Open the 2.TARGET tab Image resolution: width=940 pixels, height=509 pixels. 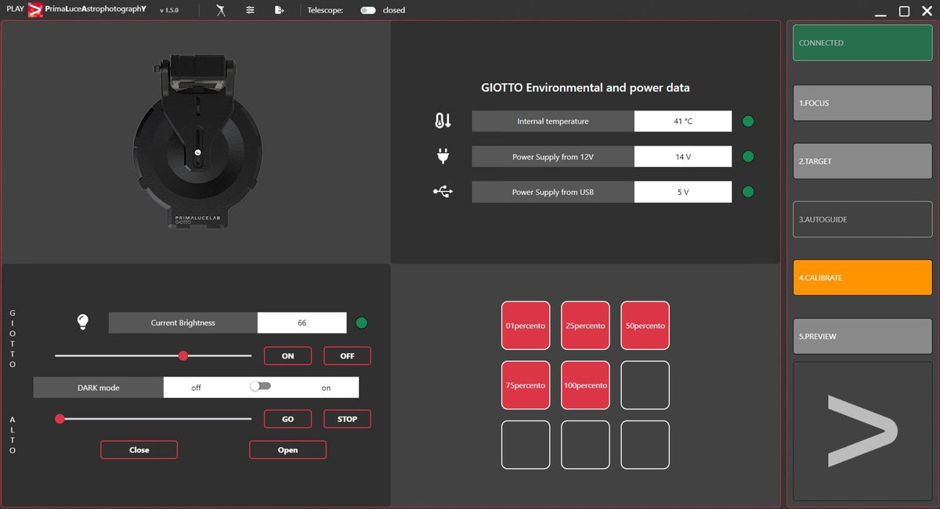pos(862,161)
